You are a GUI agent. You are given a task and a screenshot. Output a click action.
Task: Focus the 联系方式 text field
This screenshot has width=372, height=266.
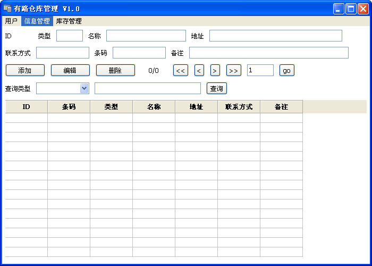pyautogui.click(x=63, y=53)
